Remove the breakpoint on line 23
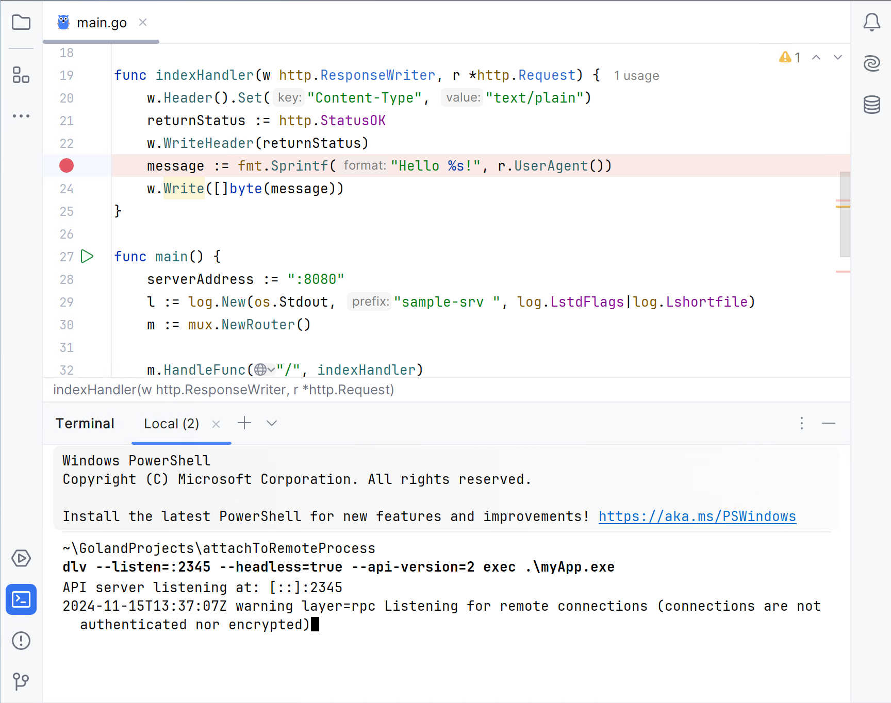Viewport: 891px width, 703px height. tap(67, 166)
